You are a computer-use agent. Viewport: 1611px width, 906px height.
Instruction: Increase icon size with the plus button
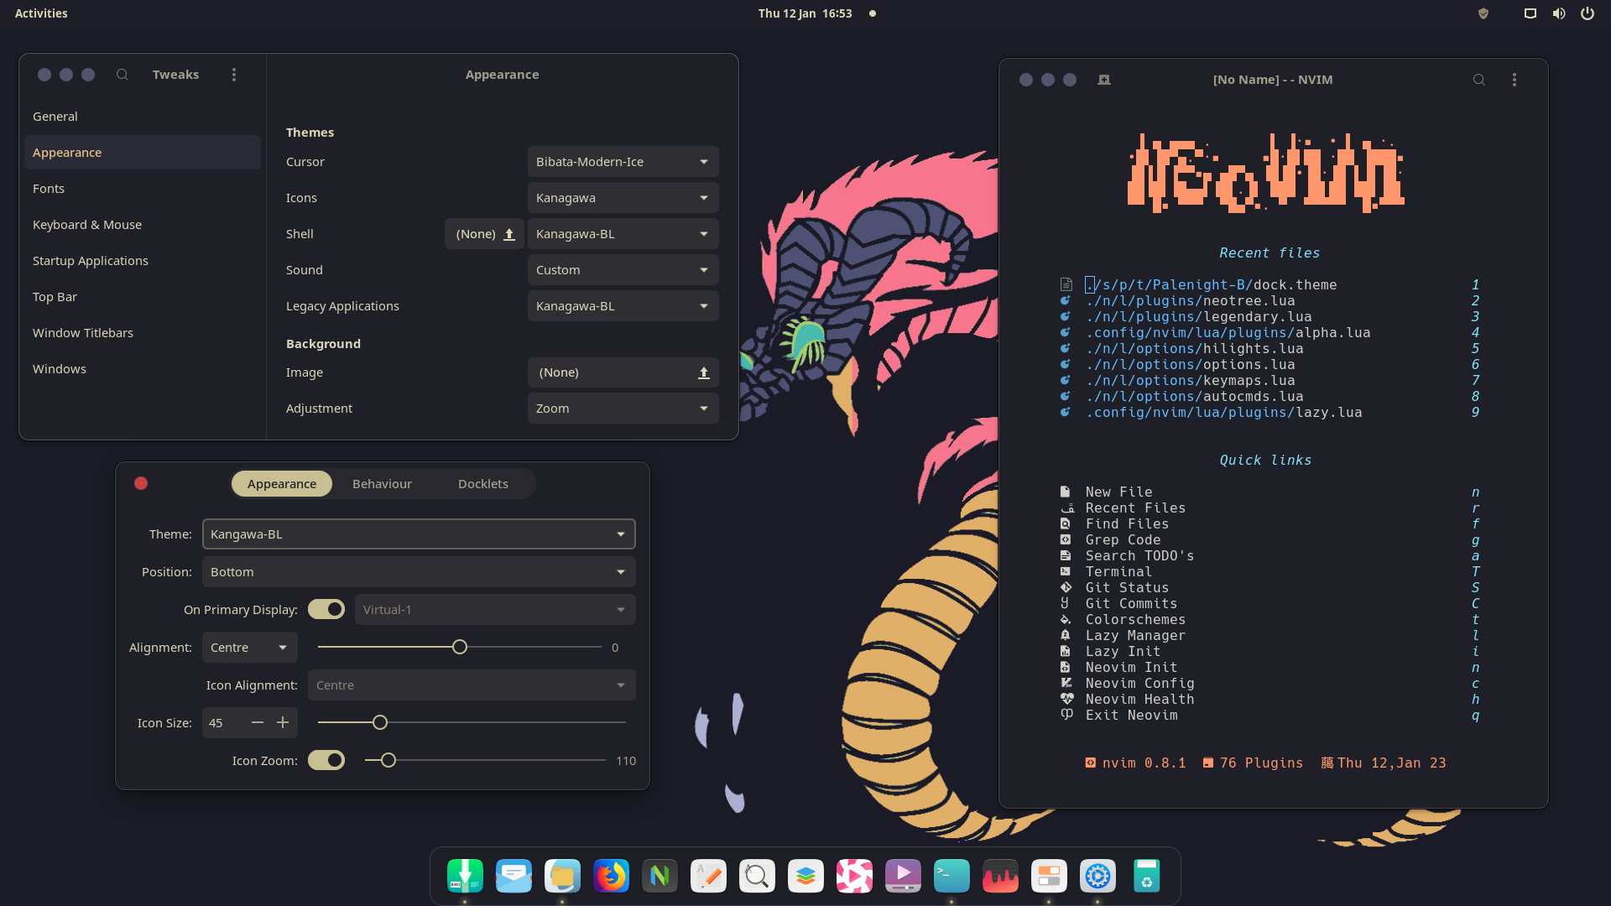click(283, 722)
